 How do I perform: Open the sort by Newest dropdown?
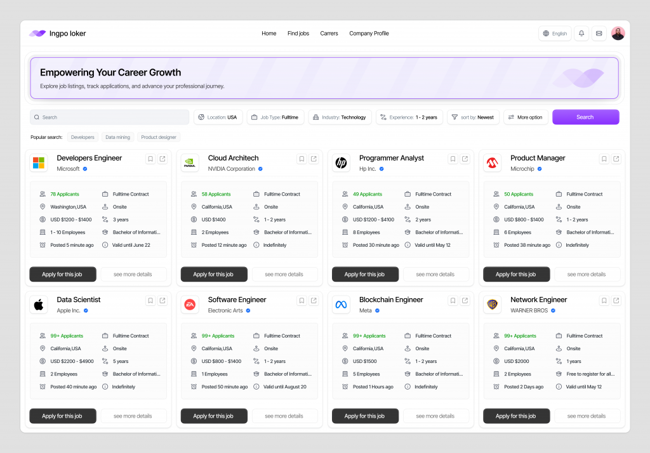473,117
